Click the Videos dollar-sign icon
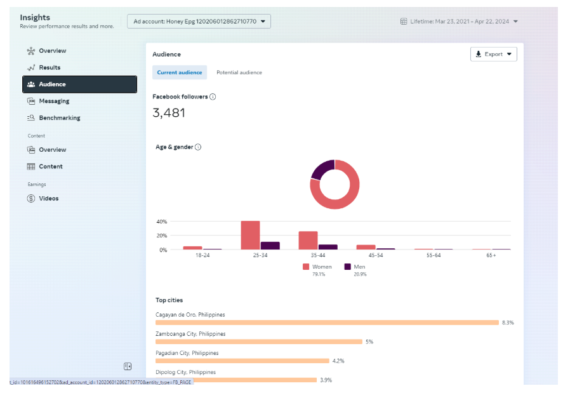Screen dimensions: 563x393 31,199
